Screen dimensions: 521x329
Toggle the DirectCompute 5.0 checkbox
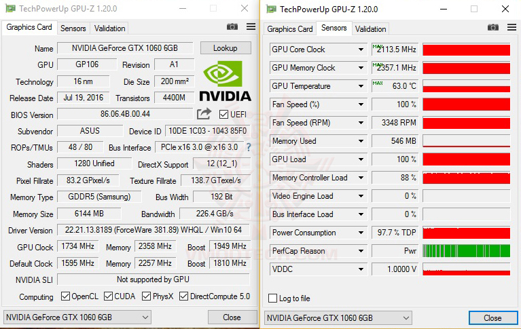click(184, 296)
